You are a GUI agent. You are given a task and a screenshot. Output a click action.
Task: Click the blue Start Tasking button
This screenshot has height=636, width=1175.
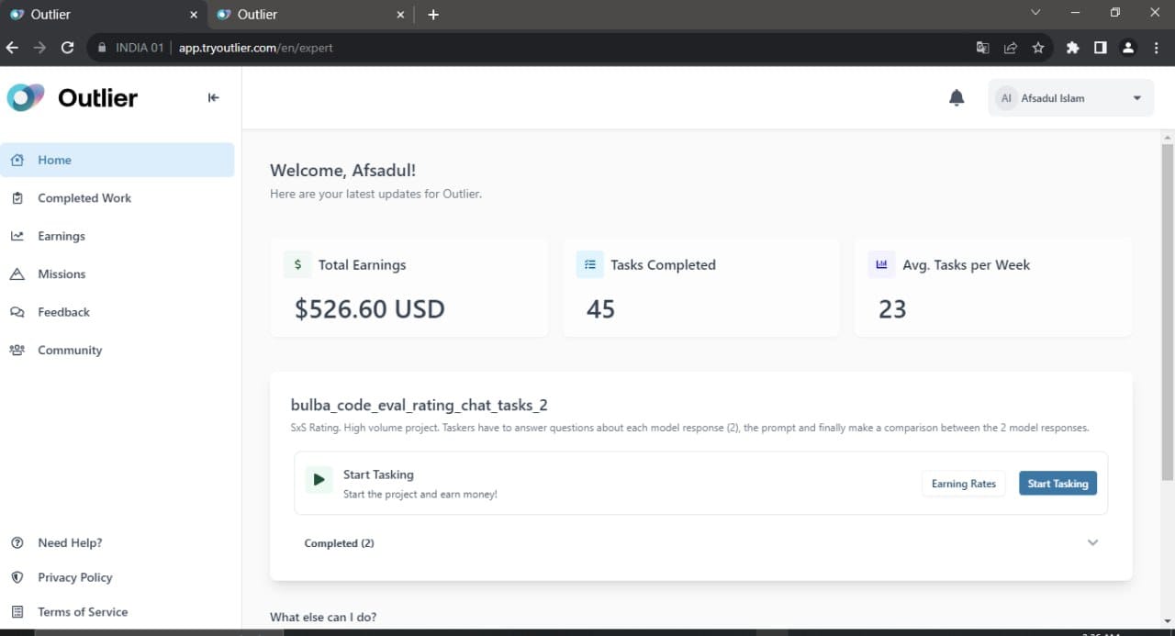pyautogui.click(x=1057, y=484)
